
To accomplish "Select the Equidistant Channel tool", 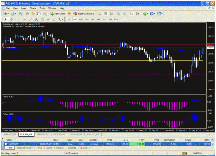I will [x=36, y=19].
